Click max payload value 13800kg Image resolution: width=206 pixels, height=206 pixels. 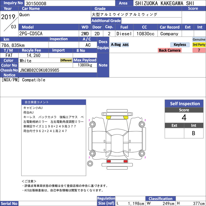point(85,65)
